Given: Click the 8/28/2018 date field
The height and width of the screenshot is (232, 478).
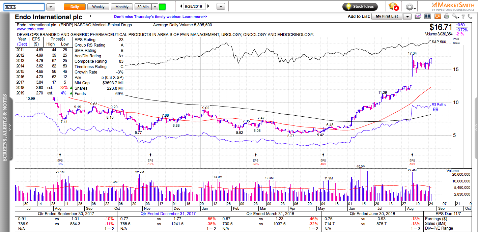Looking at the screenshot, I should click(x=195, y=6).
